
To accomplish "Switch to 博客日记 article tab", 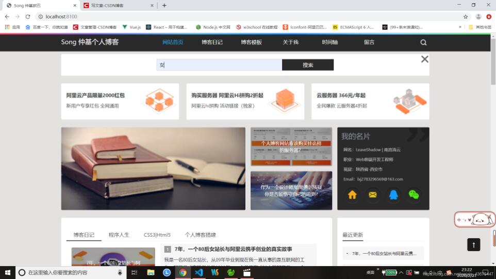I will tap(84, 235).
